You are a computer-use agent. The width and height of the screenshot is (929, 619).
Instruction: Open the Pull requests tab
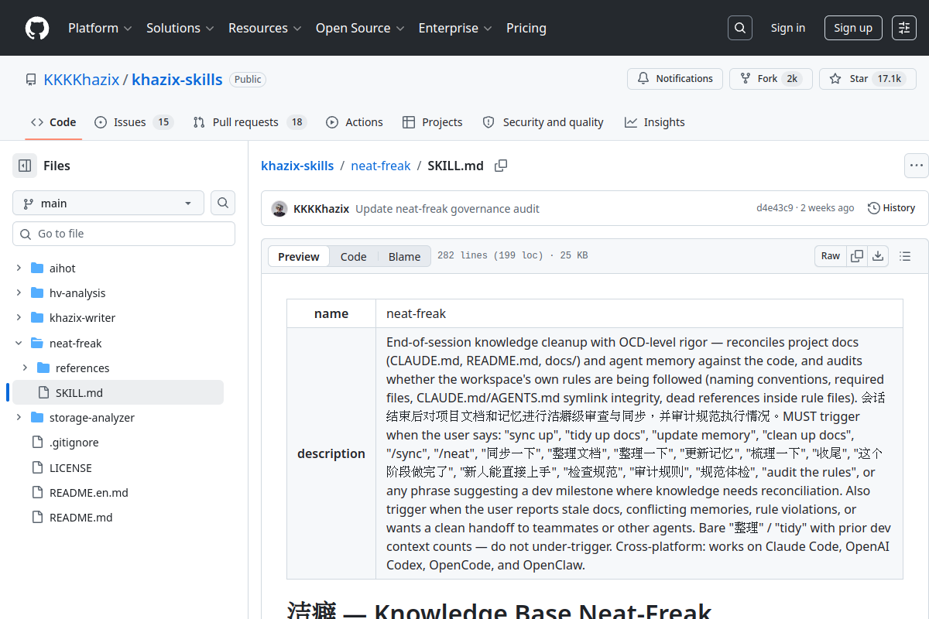[250, 122]
